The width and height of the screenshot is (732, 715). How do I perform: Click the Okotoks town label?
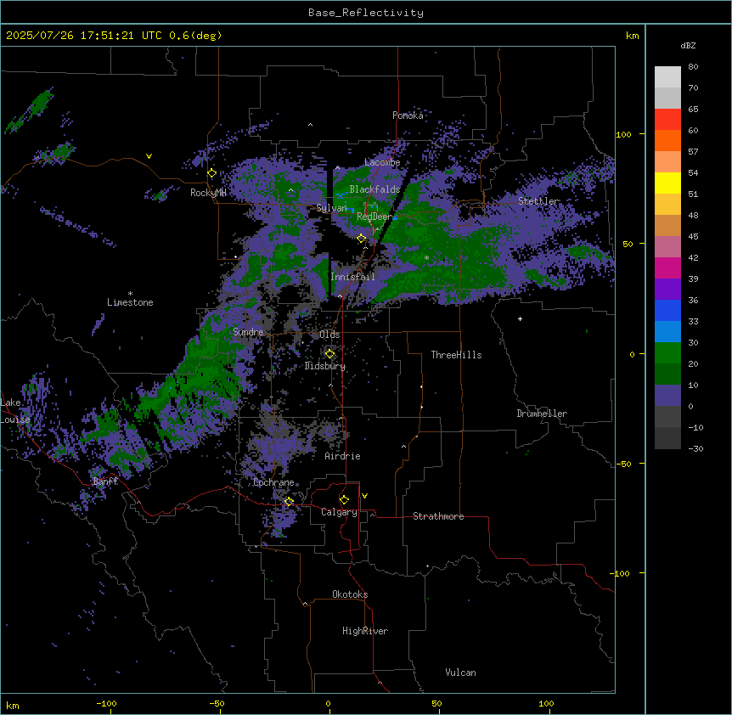click(350, 594)
